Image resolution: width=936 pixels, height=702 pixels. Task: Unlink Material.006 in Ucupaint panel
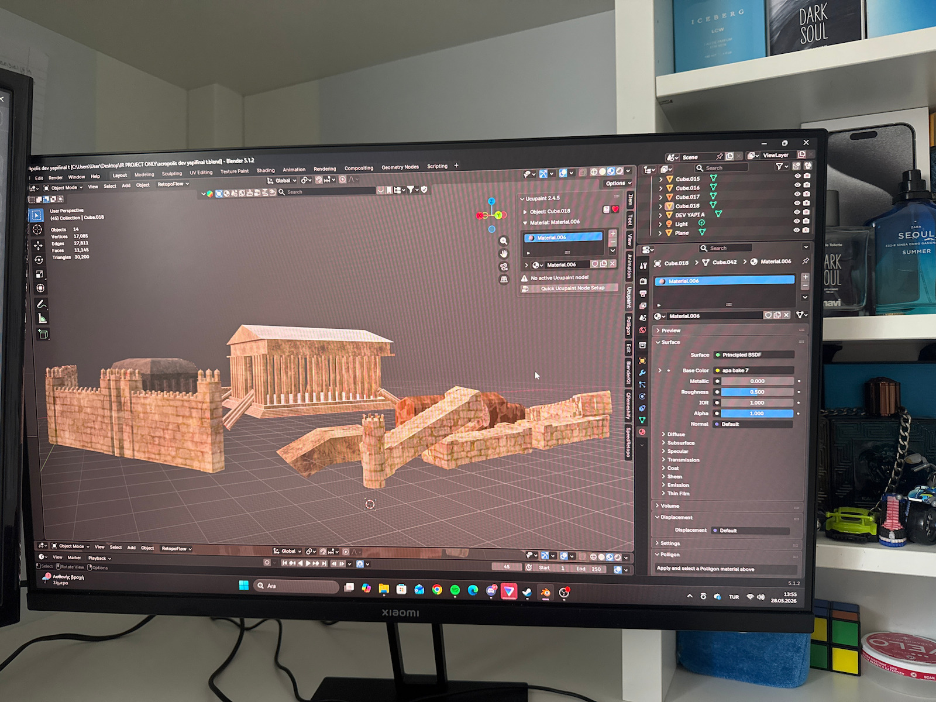[x=612, y=264]
